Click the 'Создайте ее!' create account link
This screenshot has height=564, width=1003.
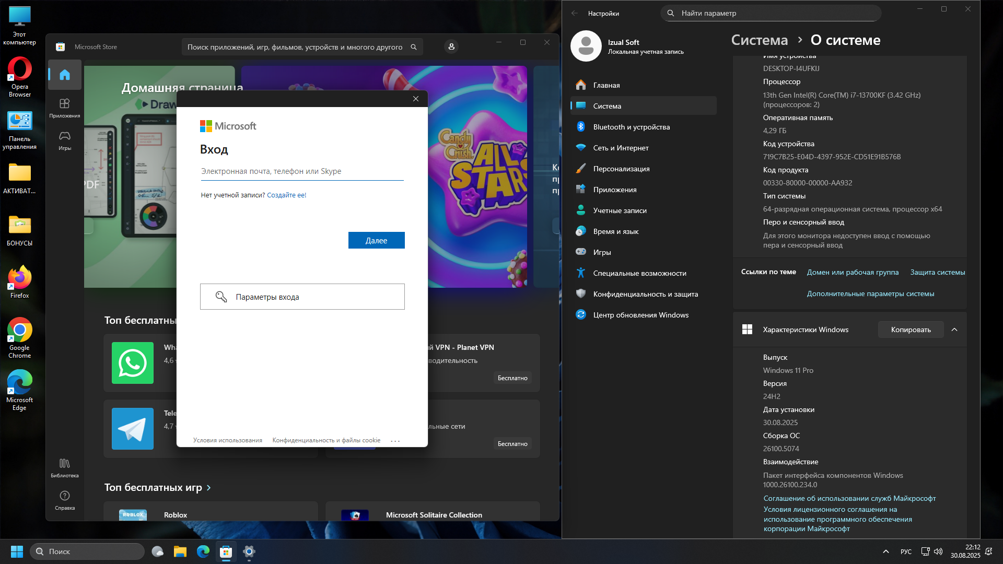tap(286, 195)
